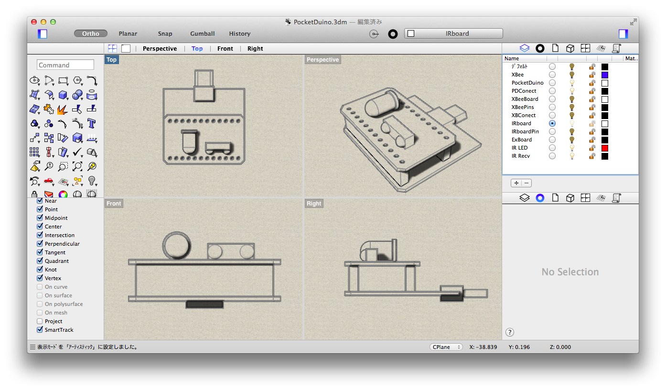Enable the Project object snap checkbox
Viewport: 666px width, 391px height.
click(x=40, y=321)
